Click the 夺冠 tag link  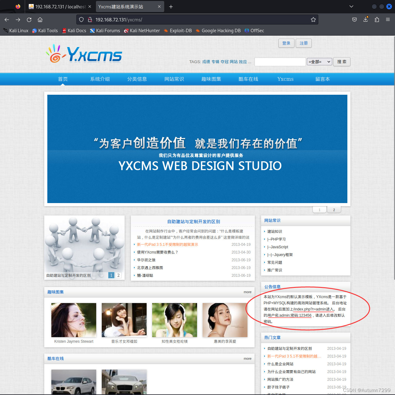224,62
